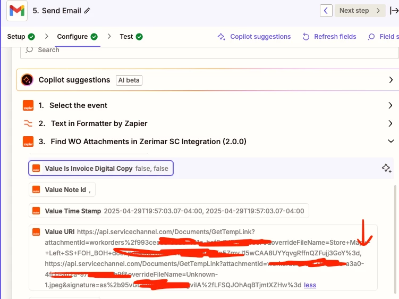Click the orange icon on Value Time Stamp
The image size is (399, 299).
pos(36,211)
